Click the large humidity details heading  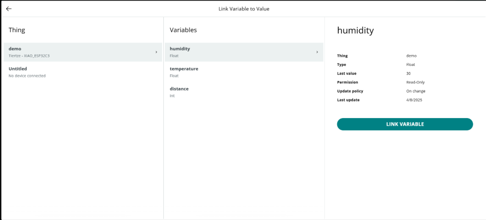[x=355, y=30]
